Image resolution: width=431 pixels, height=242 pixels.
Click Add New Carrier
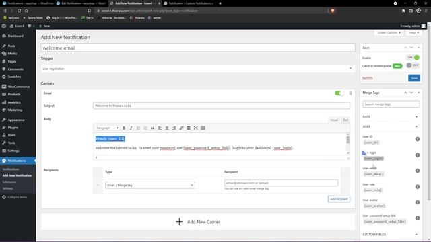(198, 222)
